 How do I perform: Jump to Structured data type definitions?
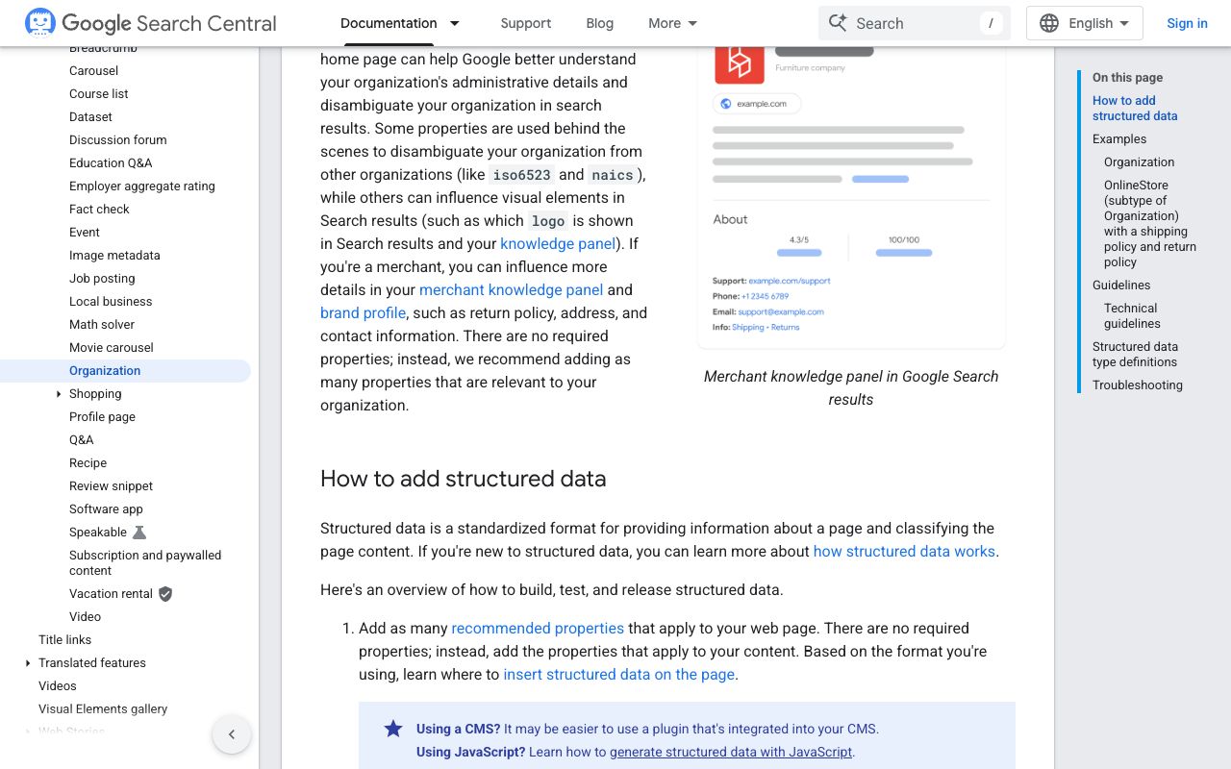click(1135, 355)
